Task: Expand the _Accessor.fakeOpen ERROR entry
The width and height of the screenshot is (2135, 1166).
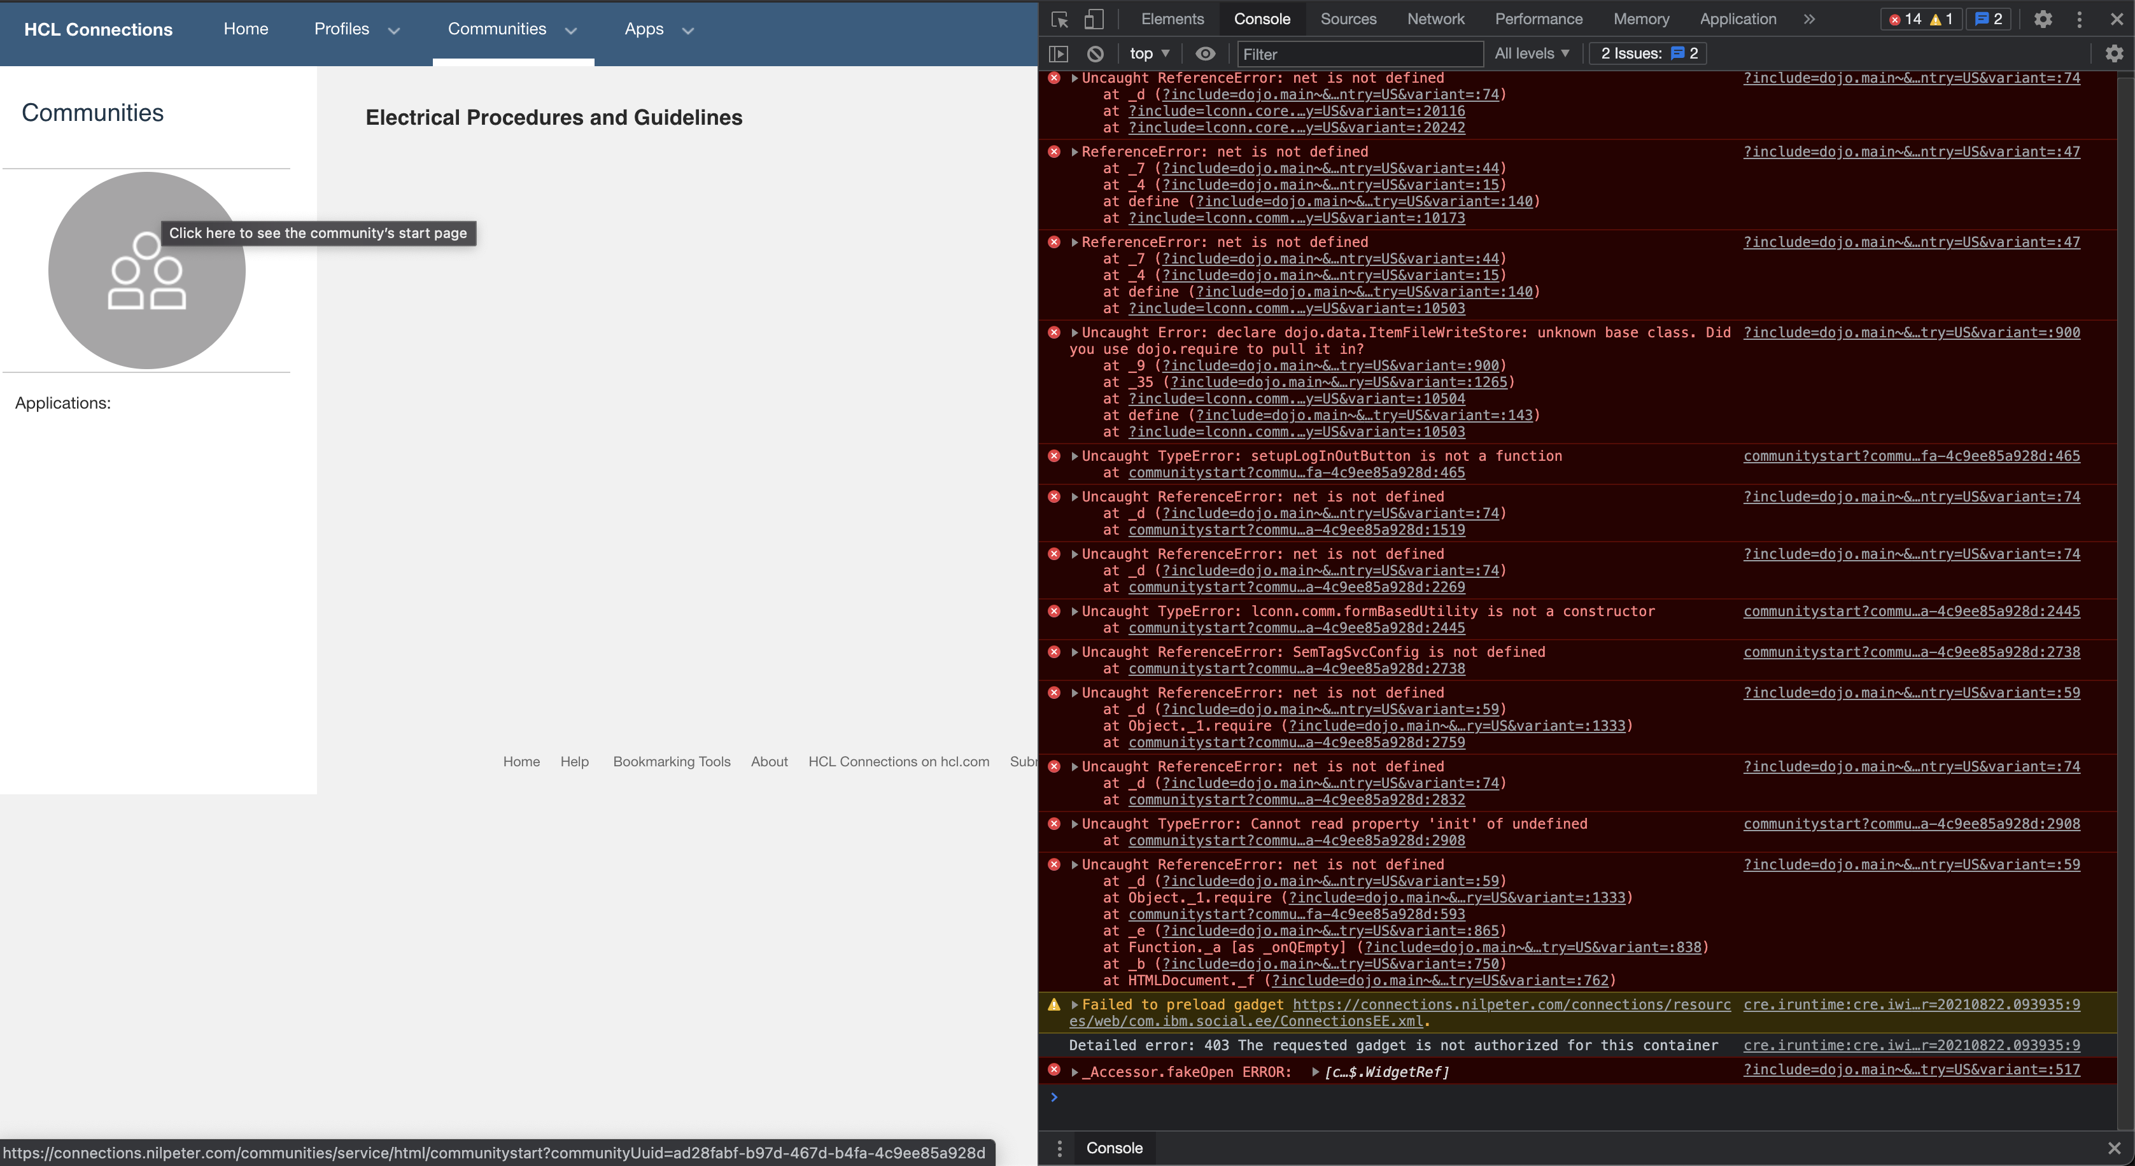Action: click(1075, 1072)
